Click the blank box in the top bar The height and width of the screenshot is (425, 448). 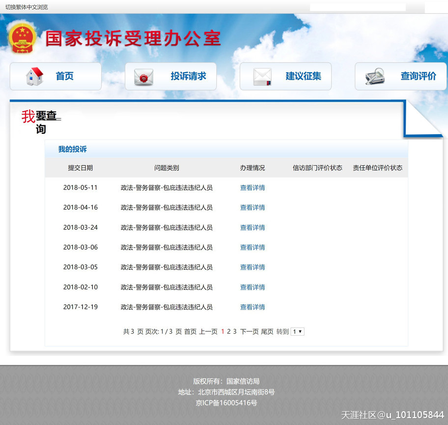[x=358, y=7]
